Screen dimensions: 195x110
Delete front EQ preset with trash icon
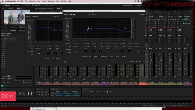[95, 14]
